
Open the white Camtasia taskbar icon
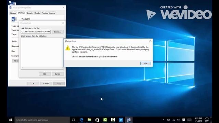coord(113,120)
